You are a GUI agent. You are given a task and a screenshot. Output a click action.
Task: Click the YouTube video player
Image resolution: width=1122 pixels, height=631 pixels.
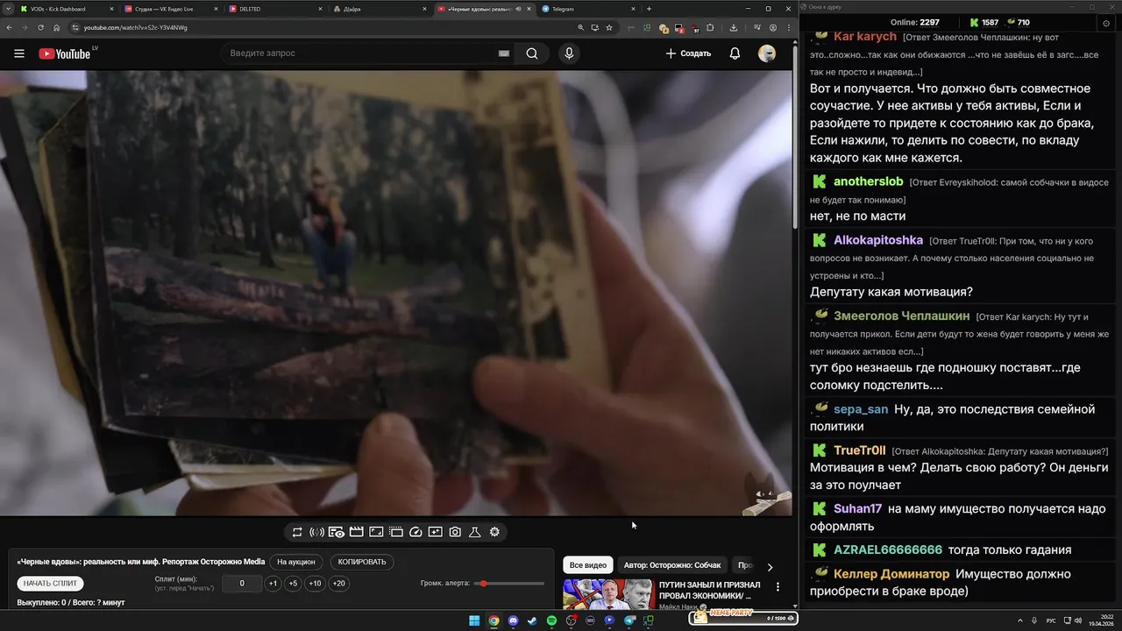[x=396, y=293]
